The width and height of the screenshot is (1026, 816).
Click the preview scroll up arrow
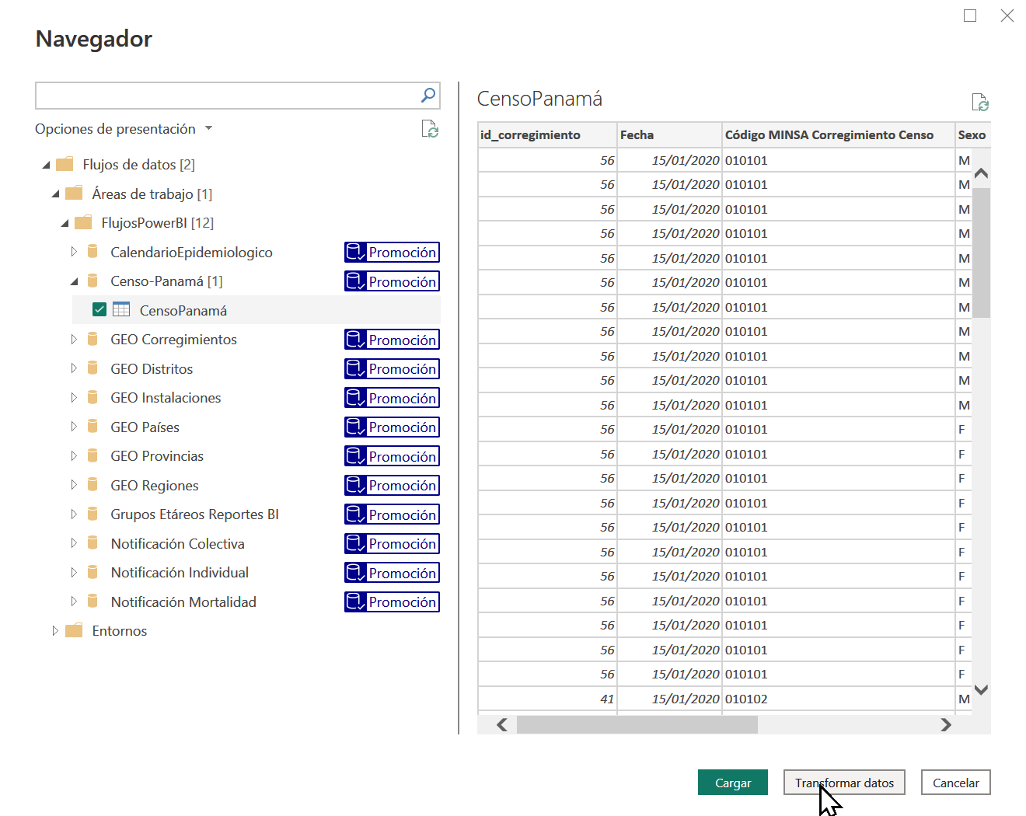tap(981, 173)
